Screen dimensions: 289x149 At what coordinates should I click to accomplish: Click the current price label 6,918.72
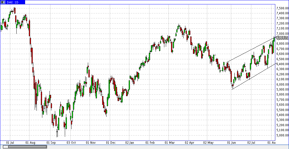pos(282,38)
